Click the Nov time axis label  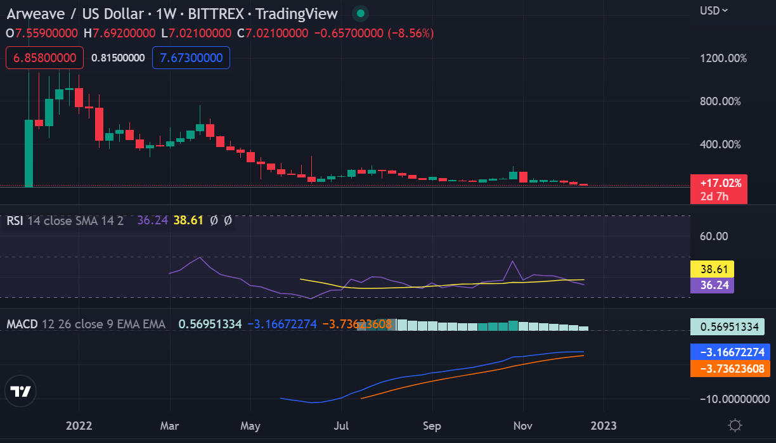point(523,425)
